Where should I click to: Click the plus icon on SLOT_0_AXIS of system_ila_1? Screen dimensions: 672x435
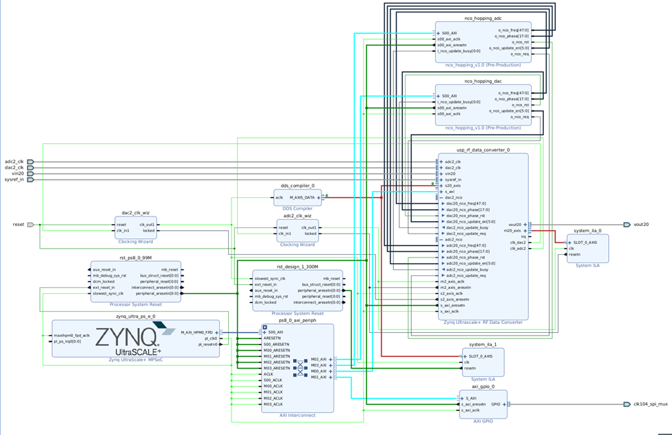point(464,356)
